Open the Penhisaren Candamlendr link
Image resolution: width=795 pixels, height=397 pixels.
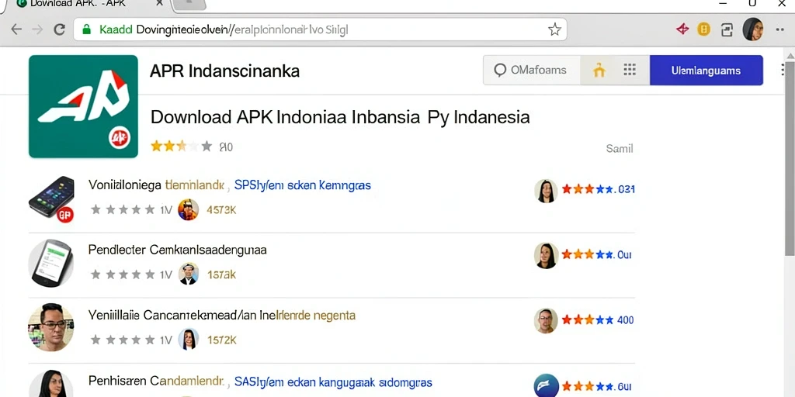pos(156,381)
